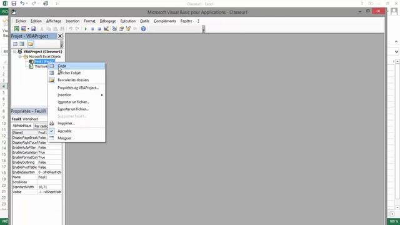Click the Cut scissors toolbar icon
Viewport: 400px width, 225px height.
(42, 29)
